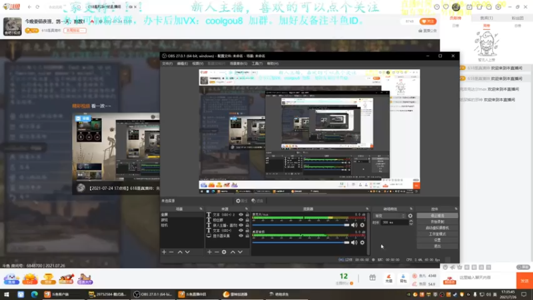This screenshot has height=300, width=533.
Task: Open the calendar icon in Douyu header
Action: coord(470,7)
